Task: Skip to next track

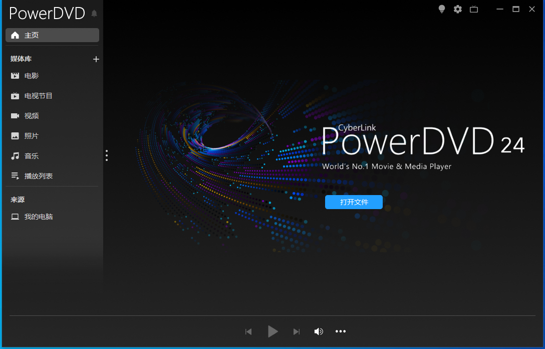Action: pos(296,331)
